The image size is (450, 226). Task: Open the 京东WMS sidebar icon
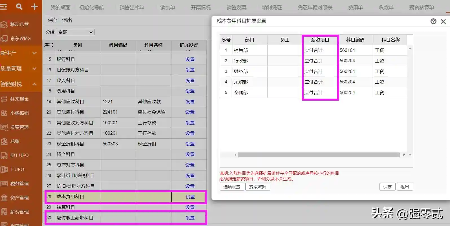4,39
